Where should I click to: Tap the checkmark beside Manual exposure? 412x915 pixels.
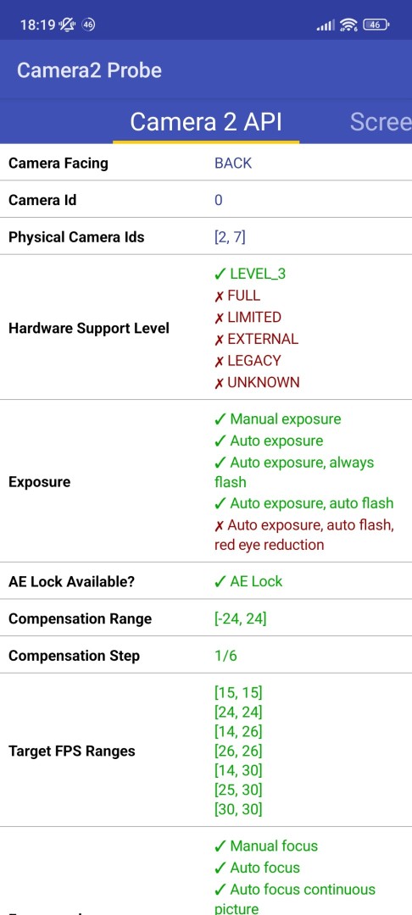pyautogui.click(x=220, y=419)
